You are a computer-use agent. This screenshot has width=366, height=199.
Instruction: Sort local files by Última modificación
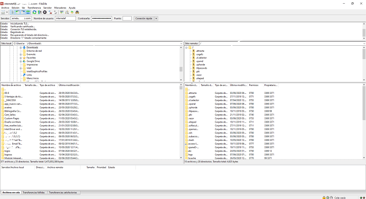click(69, 85)
